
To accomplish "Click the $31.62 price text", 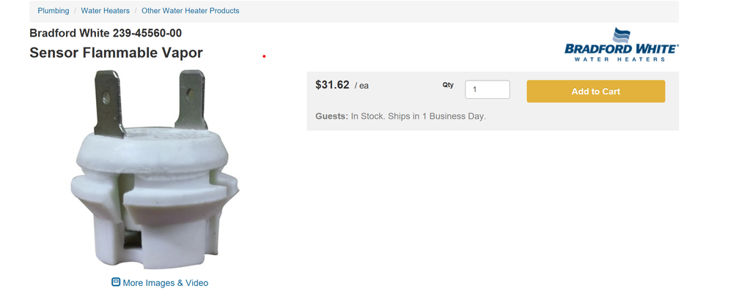I will tap(332, 85).
